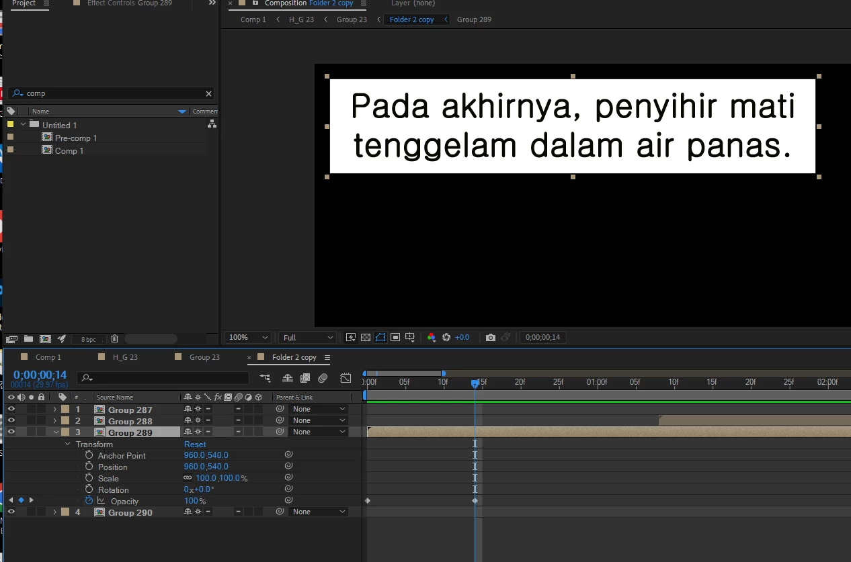Hide Group 288 layer with eye icon
The width and height of the screenshot is (851, 562).
(x=11, y=420)
